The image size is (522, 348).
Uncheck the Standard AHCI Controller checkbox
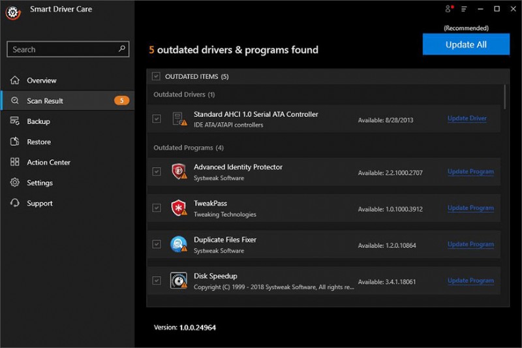pyautogui.click(x=156, y=119)
